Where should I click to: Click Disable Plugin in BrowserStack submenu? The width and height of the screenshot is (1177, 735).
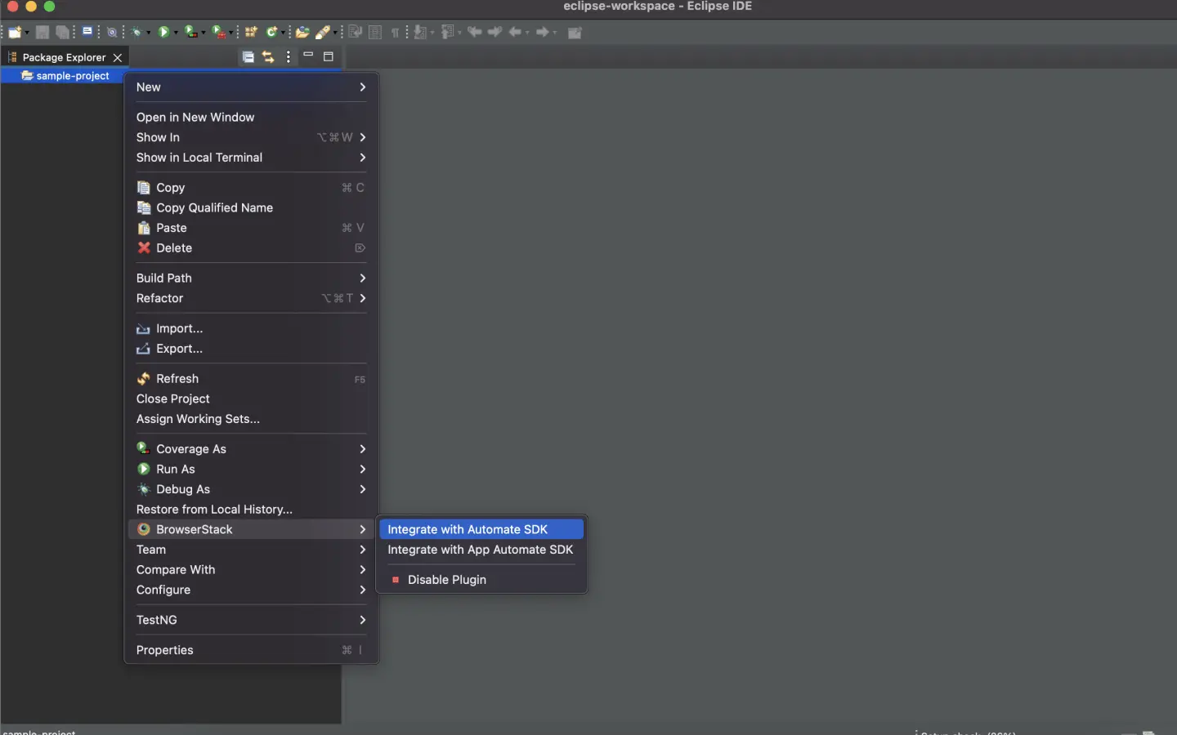[x=446, y=580]
